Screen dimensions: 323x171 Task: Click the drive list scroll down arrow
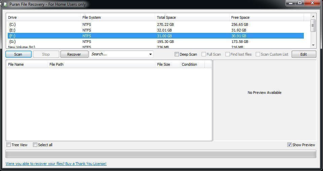click(313, 45)
